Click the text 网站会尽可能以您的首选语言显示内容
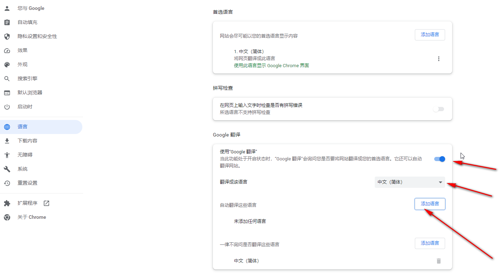Viewport: 500px width, 274px height. pyautogui.click(x=259, y=36)
